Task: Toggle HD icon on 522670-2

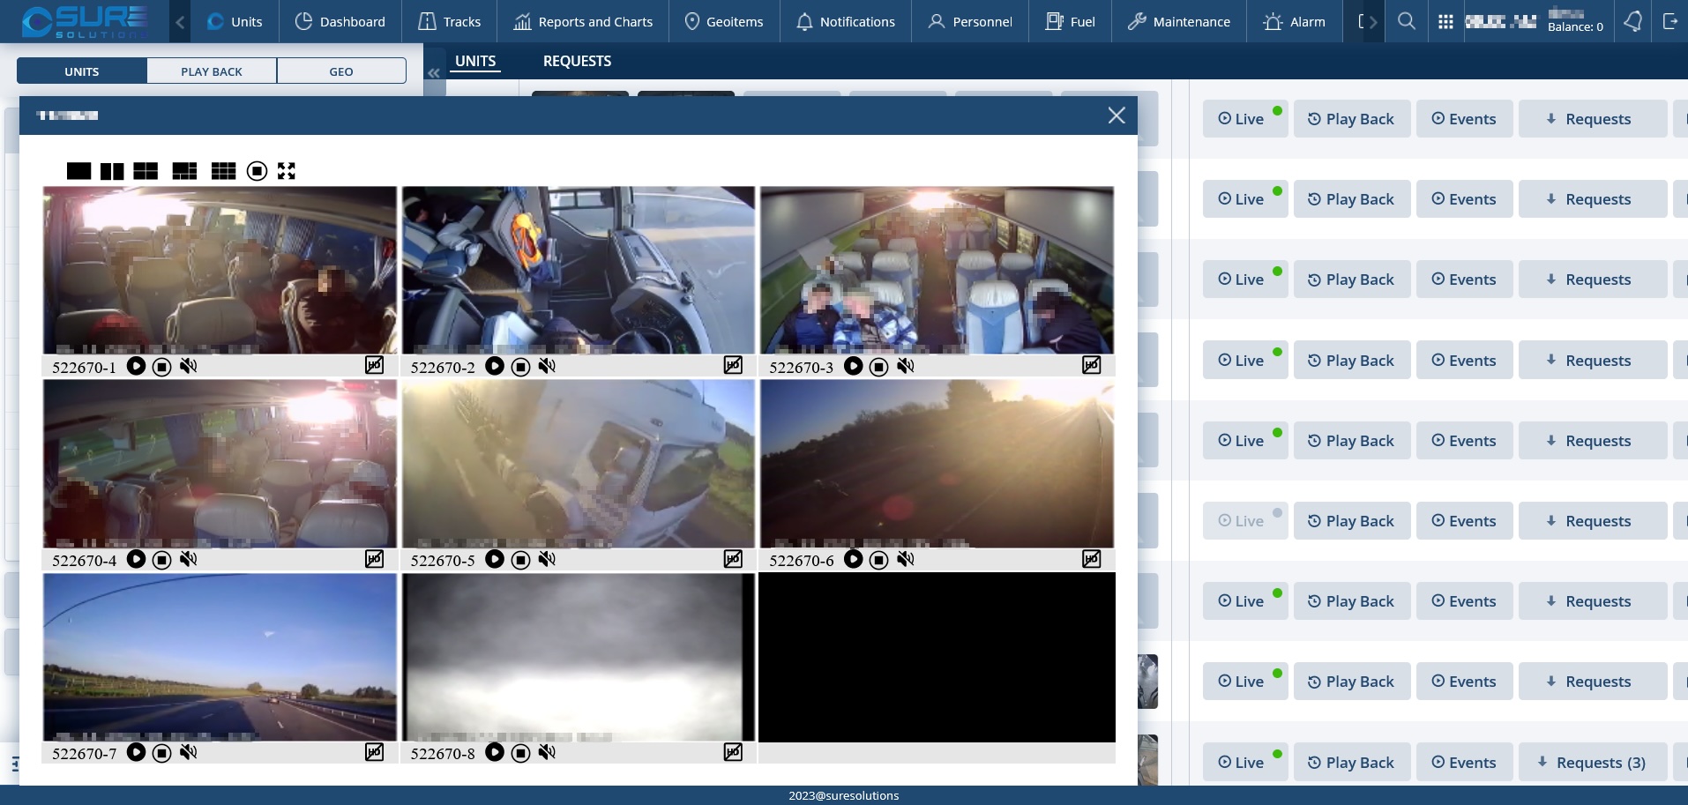Action: (733, 365)
